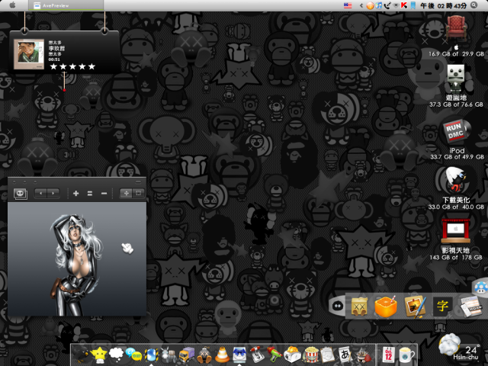Open the picture with brush icon in side dock
Viewport: 488px width, 366px height.
[415, 307]
